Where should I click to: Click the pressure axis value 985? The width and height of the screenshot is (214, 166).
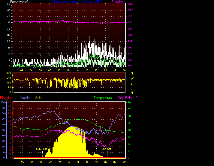(x=130, y=54)
